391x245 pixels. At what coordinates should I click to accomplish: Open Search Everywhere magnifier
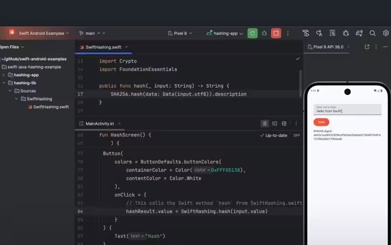point(372,34)
